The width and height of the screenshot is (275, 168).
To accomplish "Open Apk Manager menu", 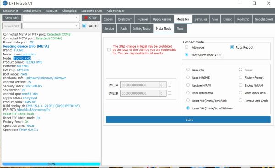I will click(x=115, y=11).
